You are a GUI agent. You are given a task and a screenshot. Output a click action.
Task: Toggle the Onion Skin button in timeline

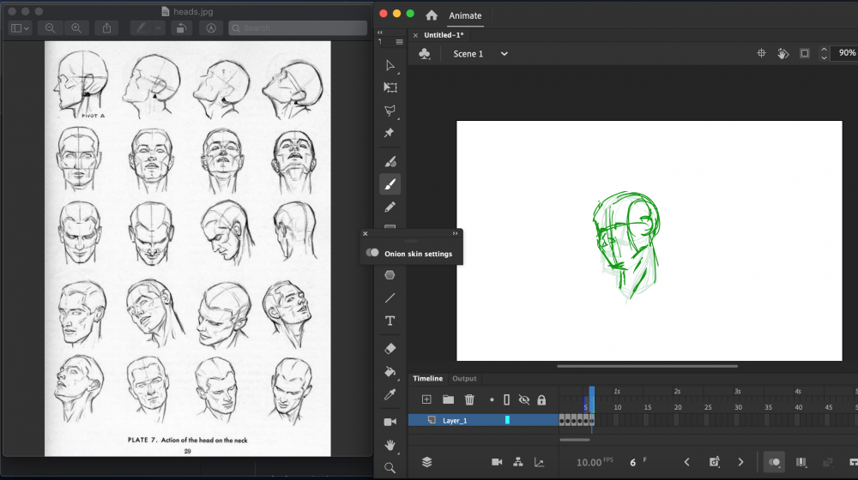(774, 462)
